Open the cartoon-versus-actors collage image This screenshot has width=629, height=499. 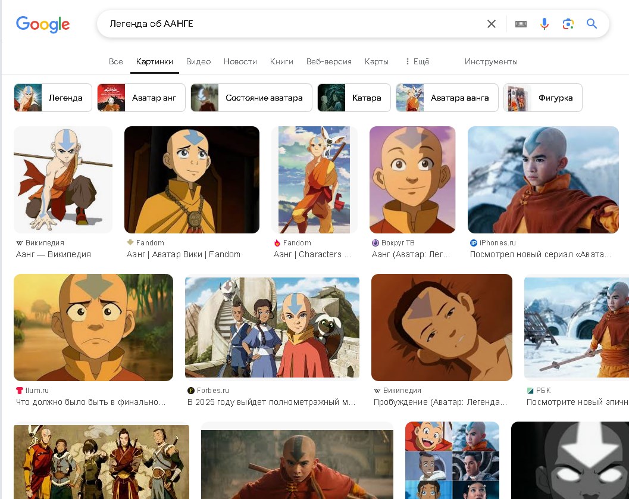(452, 460)
